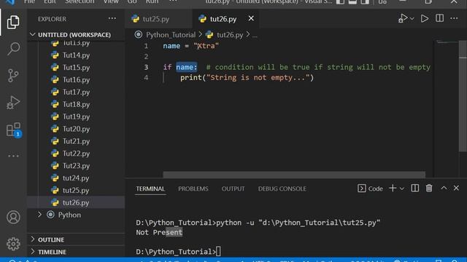Select the Code terminal instance
467x262 pixels.
(x=370, y=188)
